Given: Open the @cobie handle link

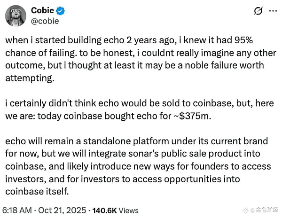Looking at the screenshot, I should 45,21.
